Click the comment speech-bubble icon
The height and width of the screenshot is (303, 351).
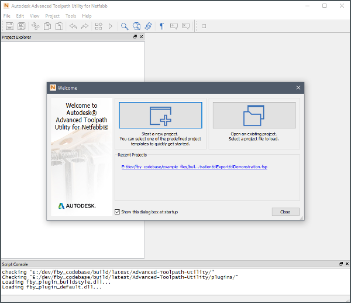coord(174,26)
